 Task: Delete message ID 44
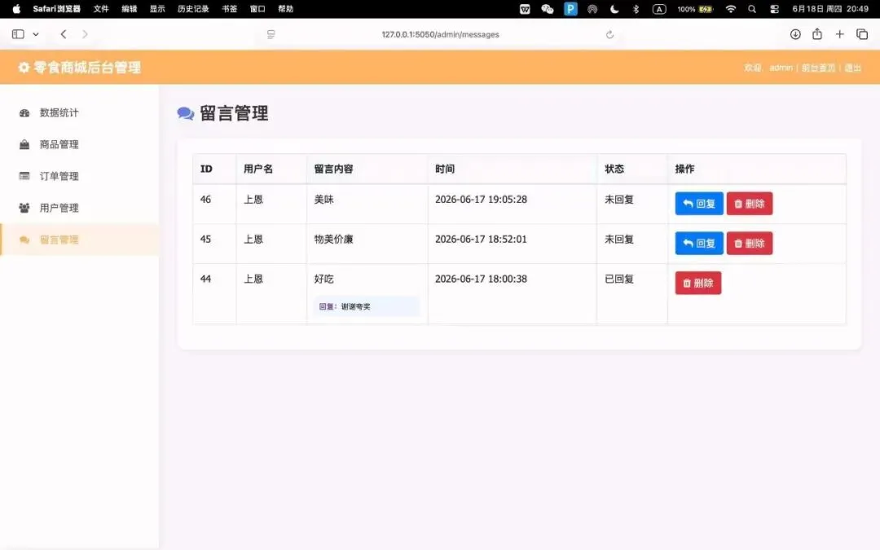click(x=697, y=284)
